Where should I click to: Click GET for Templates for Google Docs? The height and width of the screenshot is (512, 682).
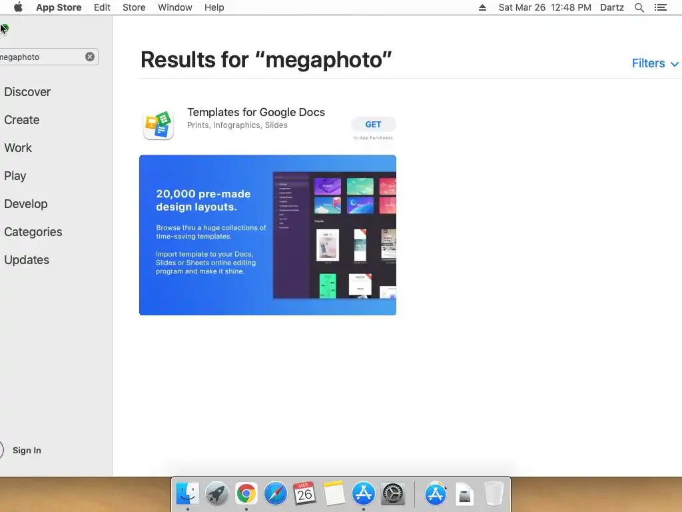tap(373, 125)
